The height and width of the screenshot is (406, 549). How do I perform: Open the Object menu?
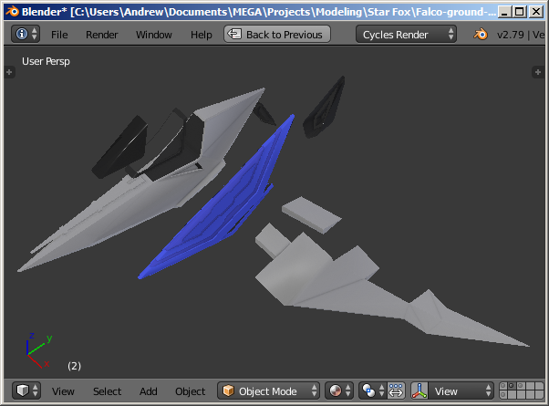pos(190,391)
